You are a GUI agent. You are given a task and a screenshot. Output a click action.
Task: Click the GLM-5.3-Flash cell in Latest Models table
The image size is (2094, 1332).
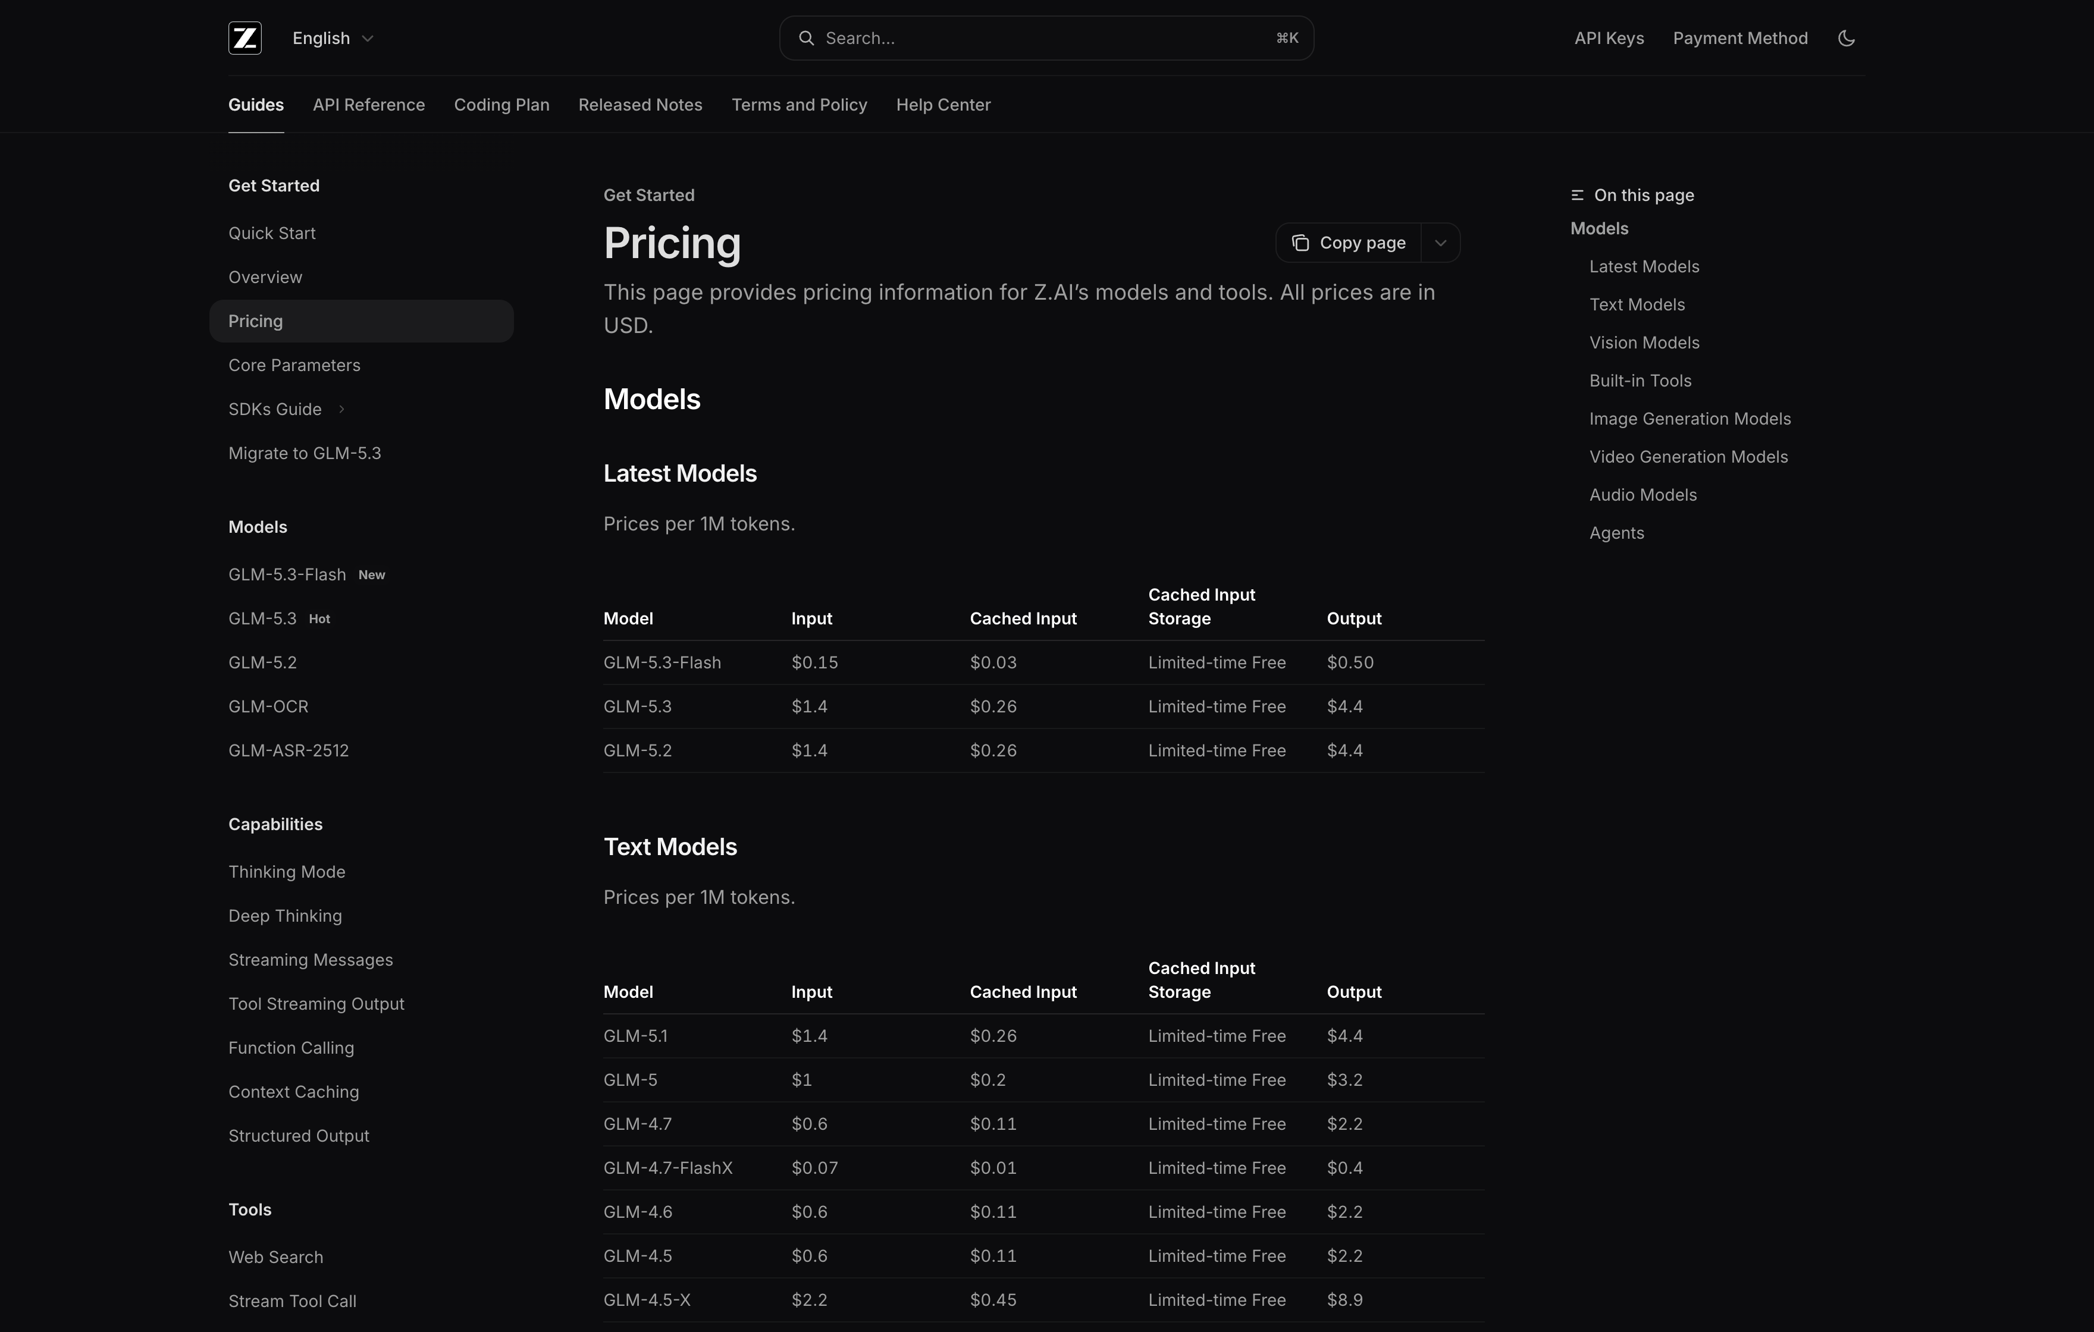(662, 662)
